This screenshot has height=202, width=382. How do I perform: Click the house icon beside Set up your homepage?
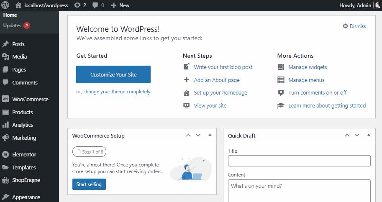186,93
